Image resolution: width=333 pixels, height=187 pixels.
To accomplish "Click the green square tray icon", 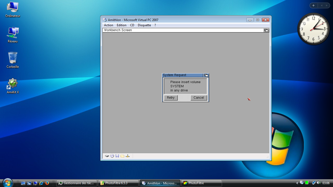I will pyautogui.click(x=307, y=183).
